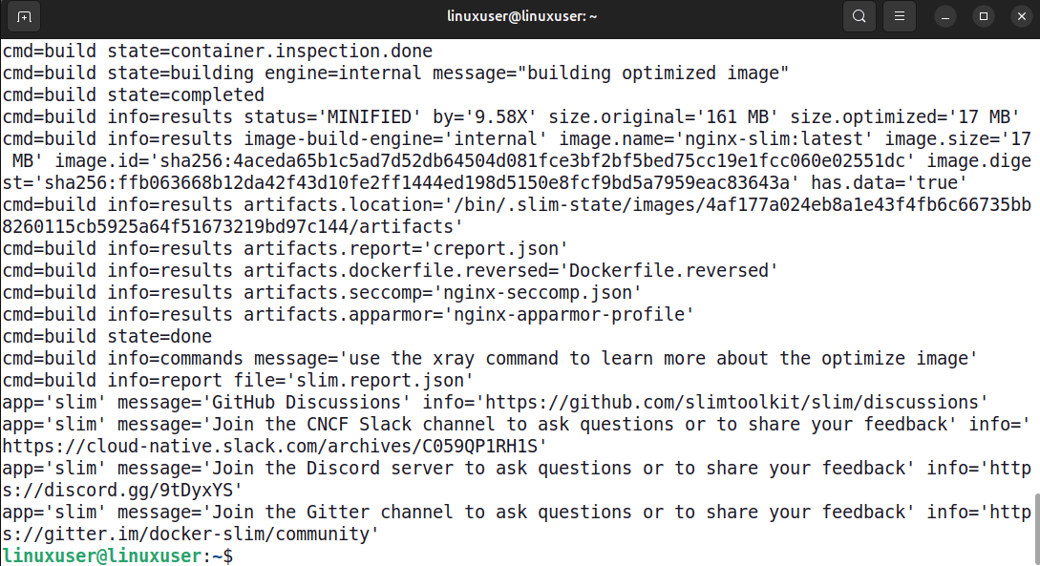Open the terminal search

[859, 16]
